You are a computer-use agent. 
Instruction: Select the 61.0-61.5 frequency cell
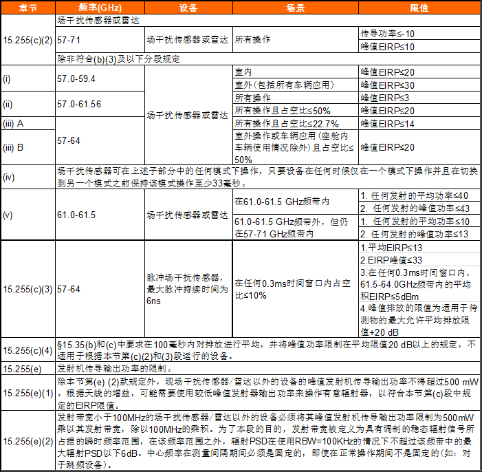tap(100, 215)
